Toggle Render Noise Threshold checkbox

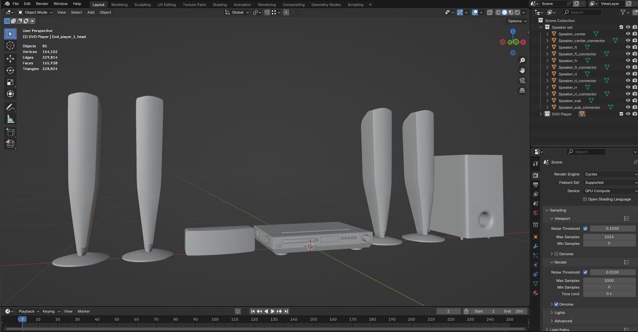click(585, 272)
